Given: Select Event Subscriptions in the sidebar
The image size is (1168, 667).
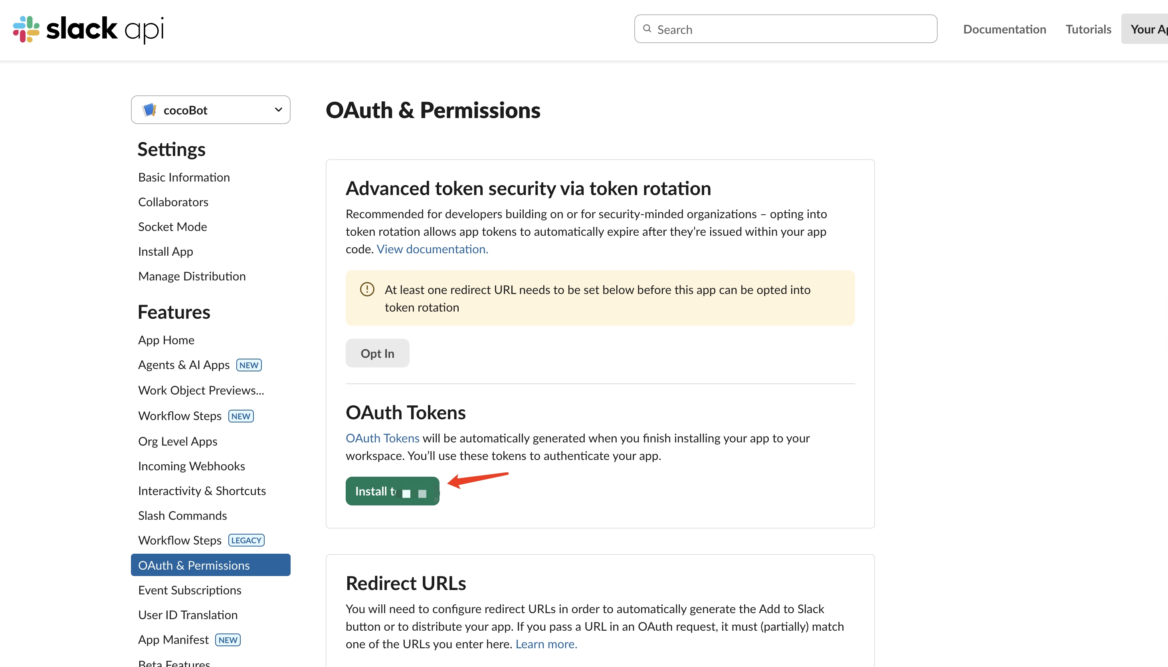Looking at the screenshot, I should tap(189, 590).
